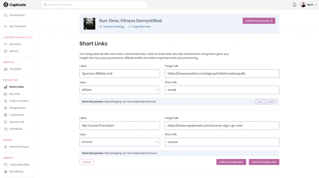319x178 pixels.
Task: Click the Podcast Player icon
Action: pyautogui.click(x=6, y=147)
